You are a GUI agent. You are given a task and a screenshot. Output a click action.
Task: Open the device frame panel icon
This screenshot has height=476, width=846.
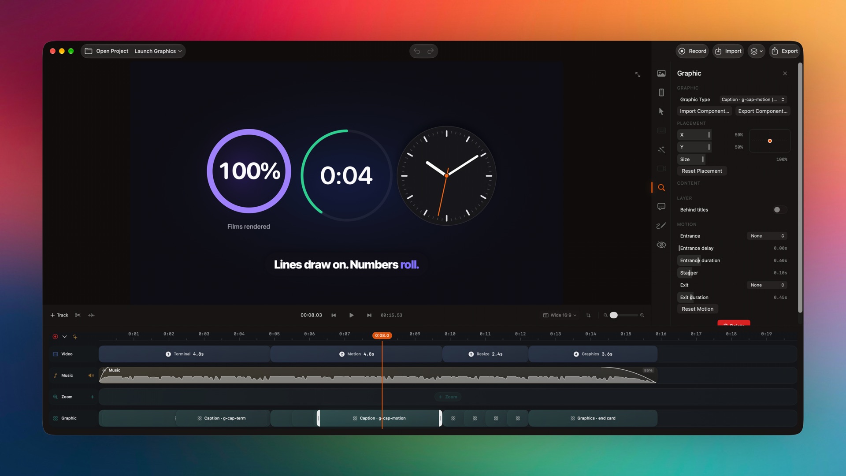[x=661, y=93]
